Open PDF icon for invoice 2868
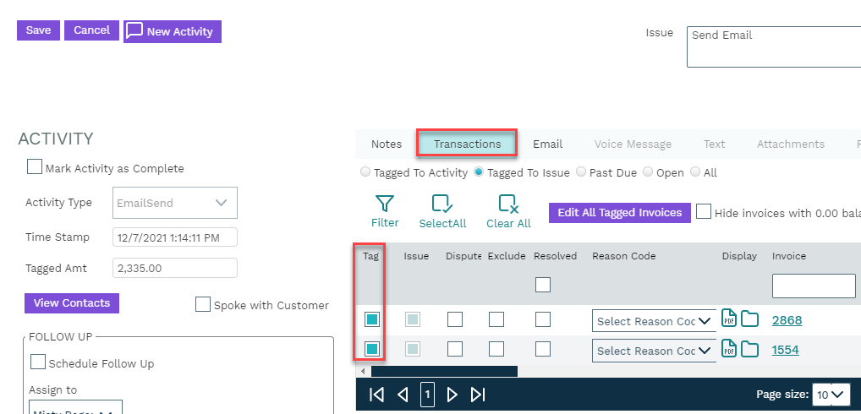861x414 pixels. (729, 319)
